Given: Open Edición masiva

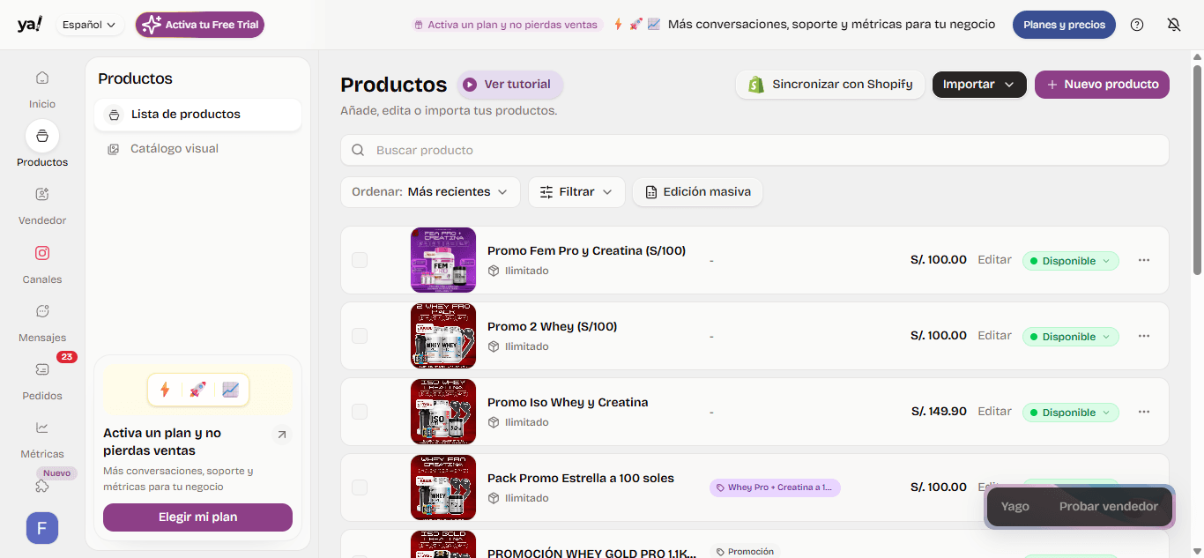Looking at the screenshot, I should 697,192.
